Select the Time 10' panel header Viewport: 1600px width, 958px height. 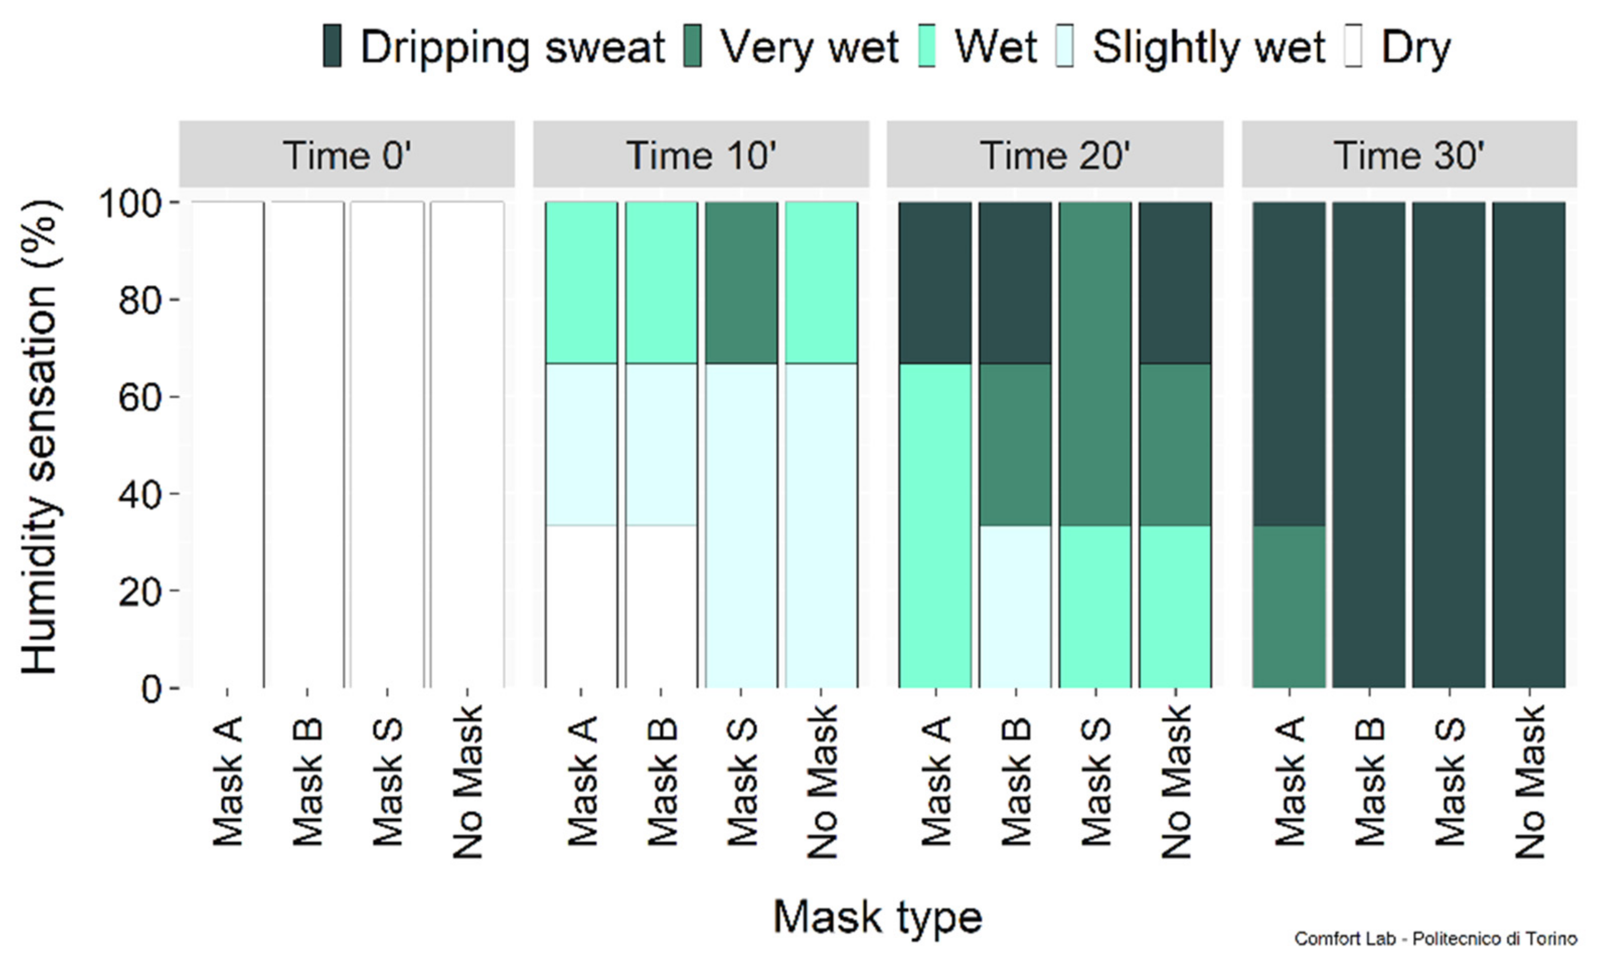pos(701,154)
